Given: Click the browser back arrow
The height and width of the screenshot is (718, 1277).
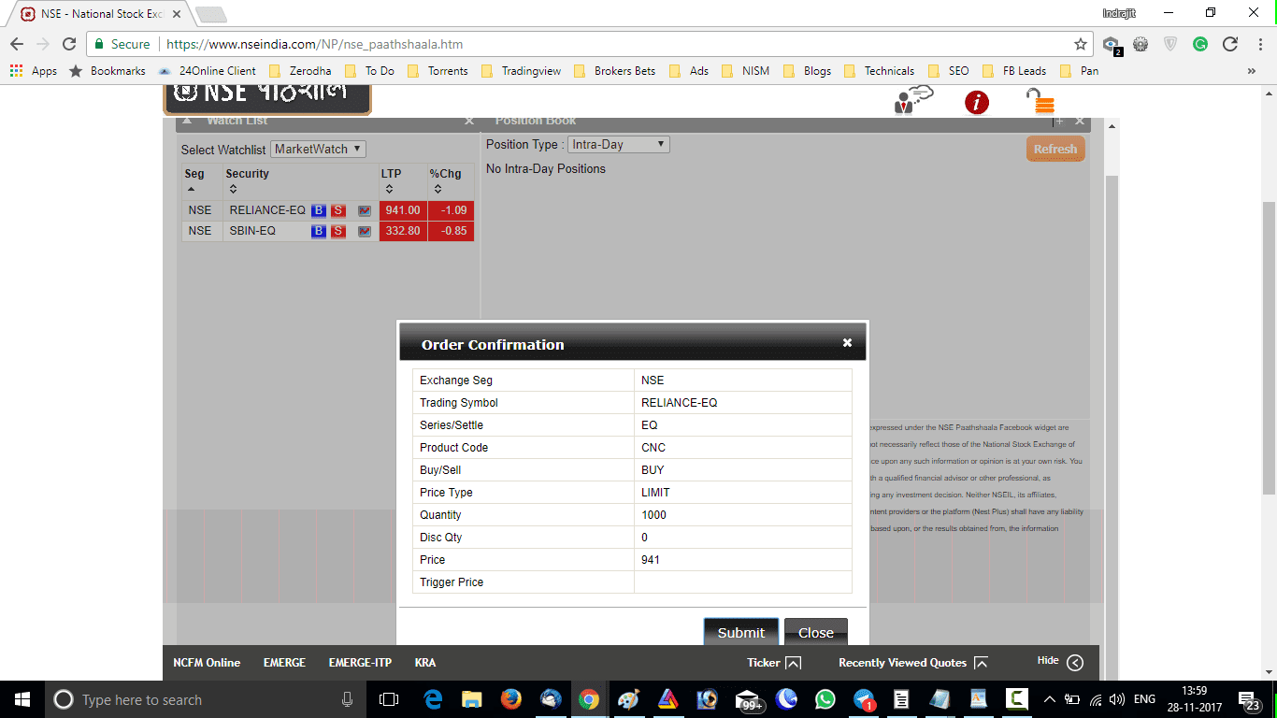Looking at the screenshot, I should (x=17, y=44).
